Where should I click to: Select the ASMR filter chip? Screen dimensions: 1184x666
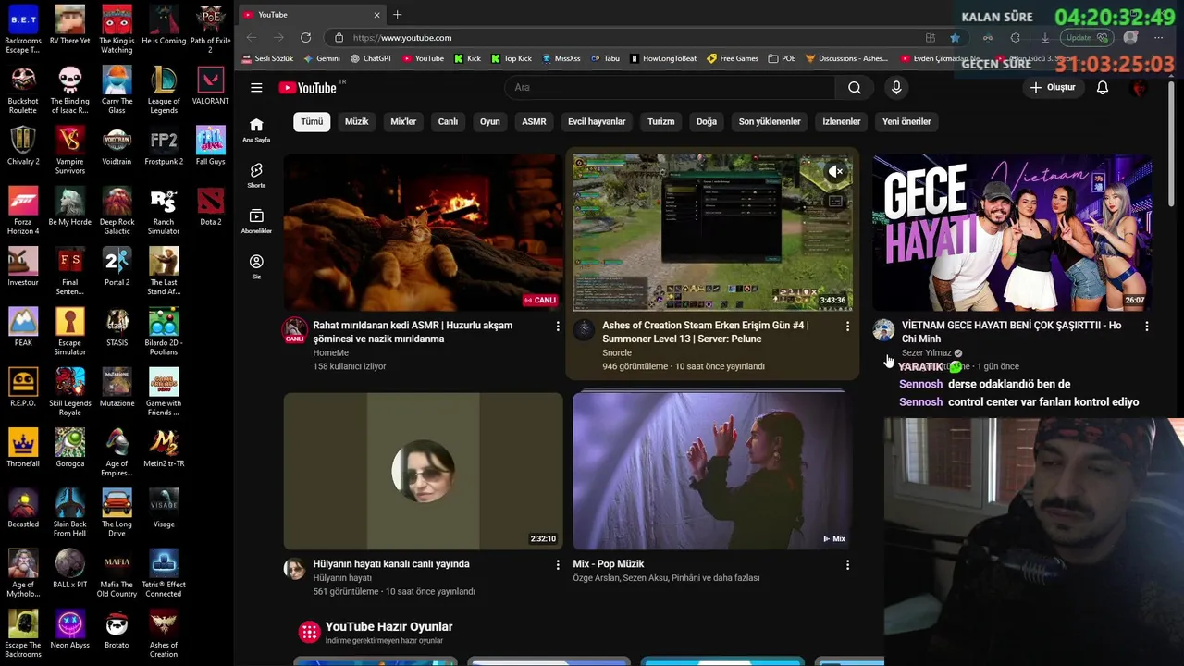pos(534,121)
